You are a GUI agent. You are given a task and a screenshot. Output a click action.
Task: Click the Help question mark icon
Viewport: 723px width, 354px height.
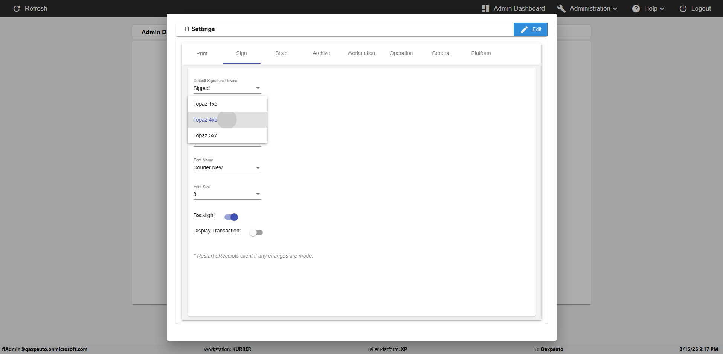(x=636, y=8)
